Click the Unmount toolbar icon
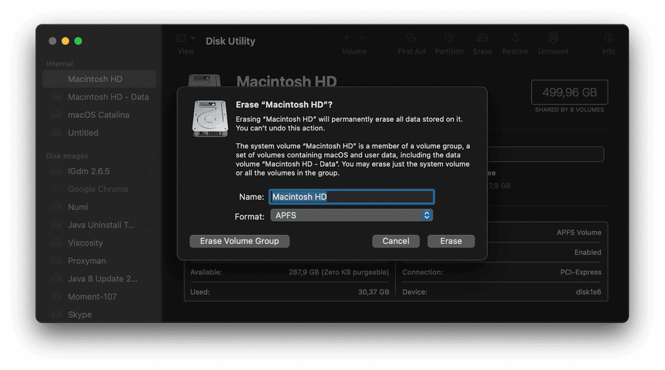 (x=553, y=38)
